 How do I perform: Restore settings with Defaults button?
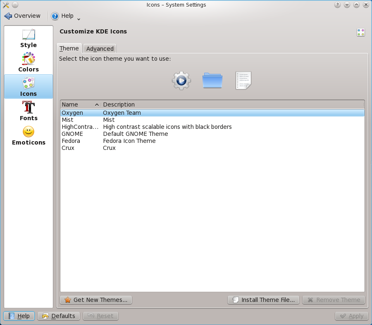[59, 316]
